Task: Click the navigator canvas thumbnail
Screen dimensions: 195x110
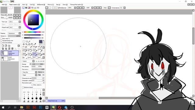Action: [x=11, y=10]
